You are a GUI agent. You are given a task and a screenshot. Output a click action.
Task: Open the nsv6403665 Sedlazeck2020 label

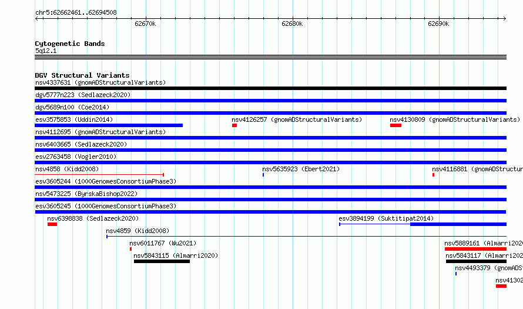(x=81, y=144)
